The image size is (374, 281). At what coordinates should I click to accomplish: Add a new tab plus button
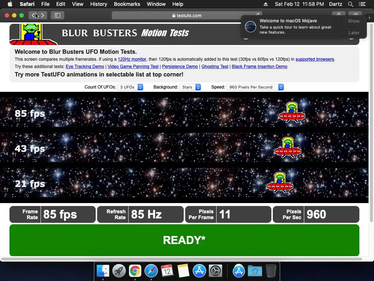(369, 18)
